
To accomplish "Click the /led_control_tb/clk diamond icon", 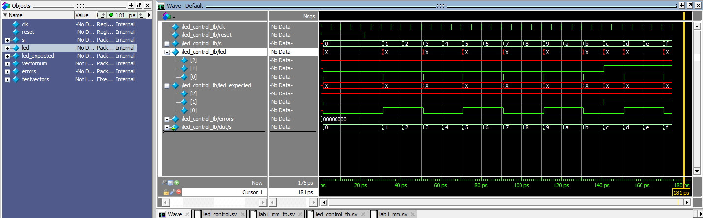I will (176, 27).
